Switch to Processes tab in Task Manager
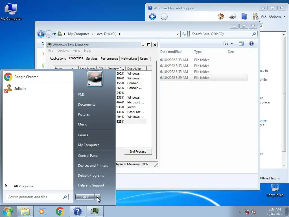This screenshot has height=217, width=289. (76, 58)
